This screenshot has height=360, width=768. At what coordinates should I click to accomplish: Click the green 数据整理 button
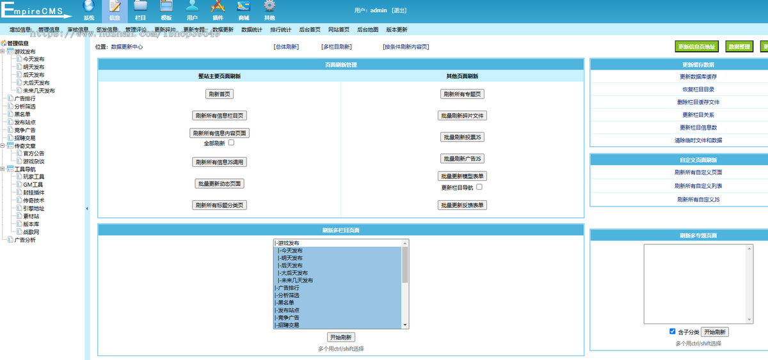pos(740,47)
